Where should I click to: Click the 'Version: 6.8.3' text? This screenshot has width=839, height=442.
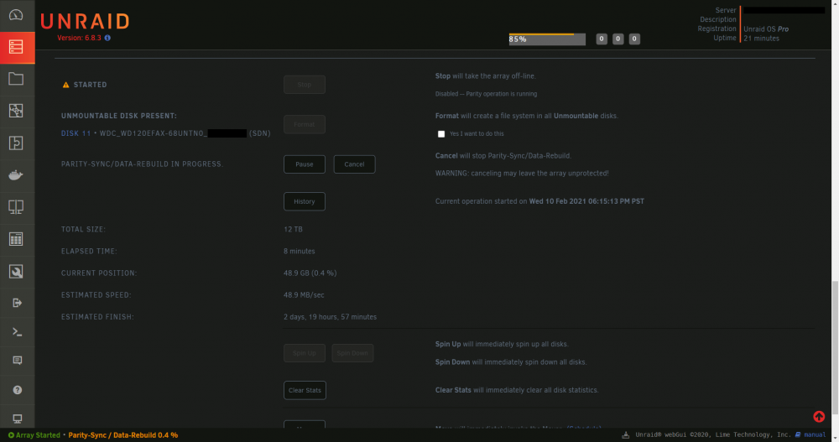(79, 38)
